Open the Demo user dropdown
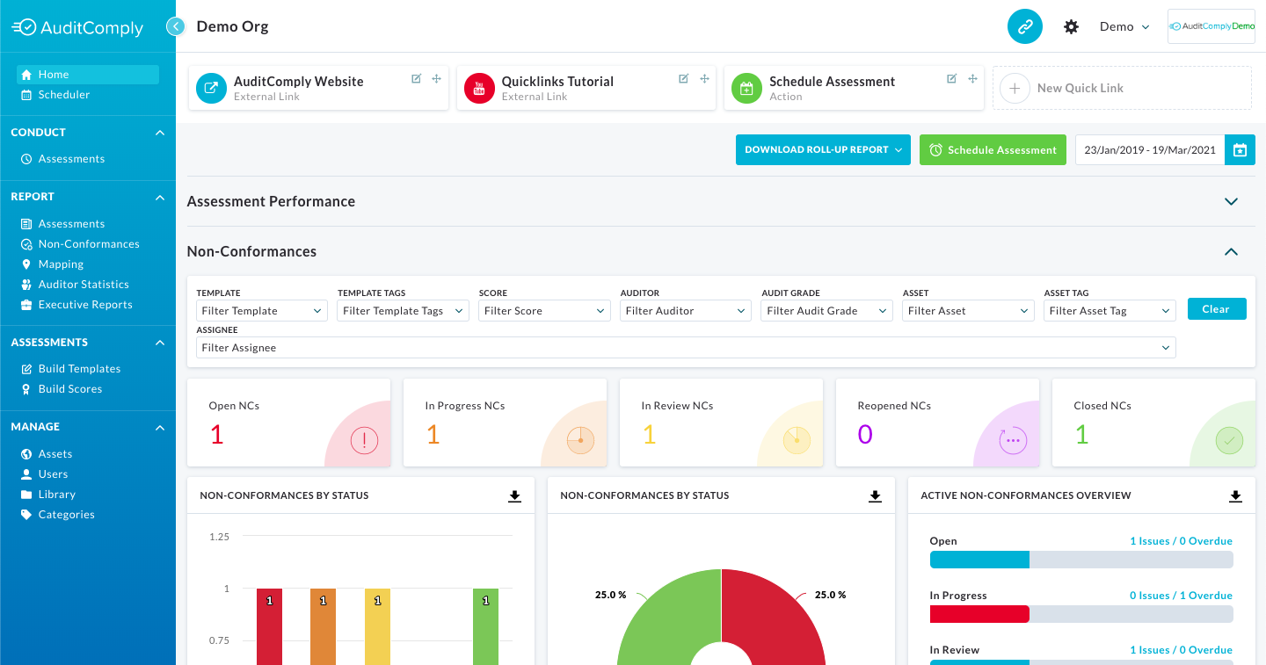The height and width of the screenshot is (665, 1266). point(1124,27)
